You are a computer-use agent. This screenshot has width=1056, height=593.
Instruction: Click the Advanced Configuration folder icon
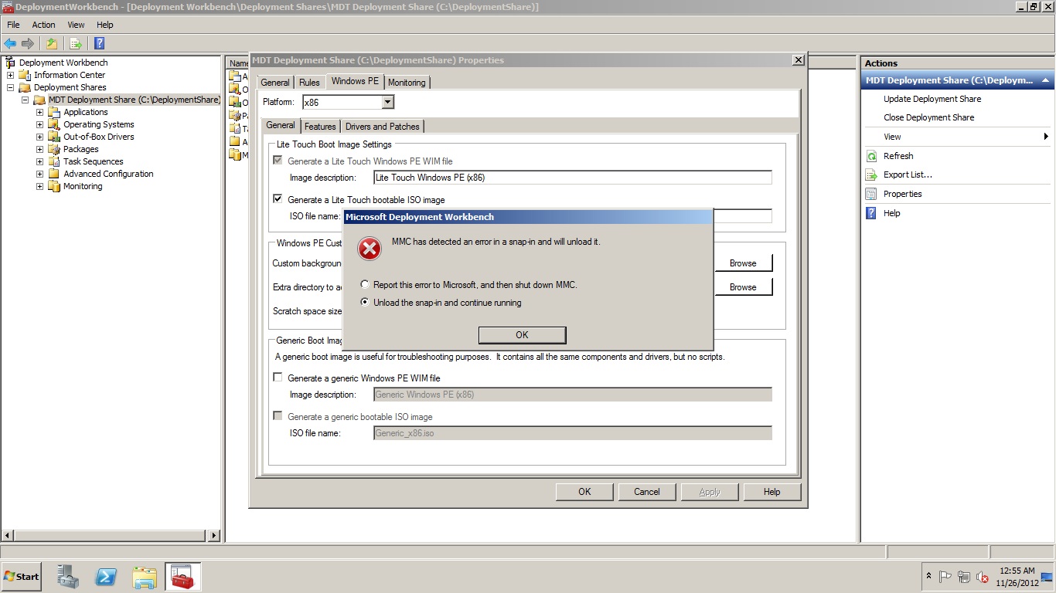[x=54, y=174]
